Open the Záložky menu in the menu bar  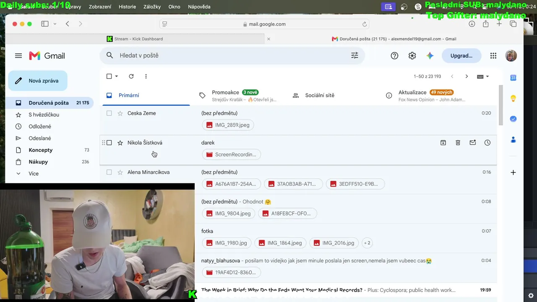tap(152, 7)
